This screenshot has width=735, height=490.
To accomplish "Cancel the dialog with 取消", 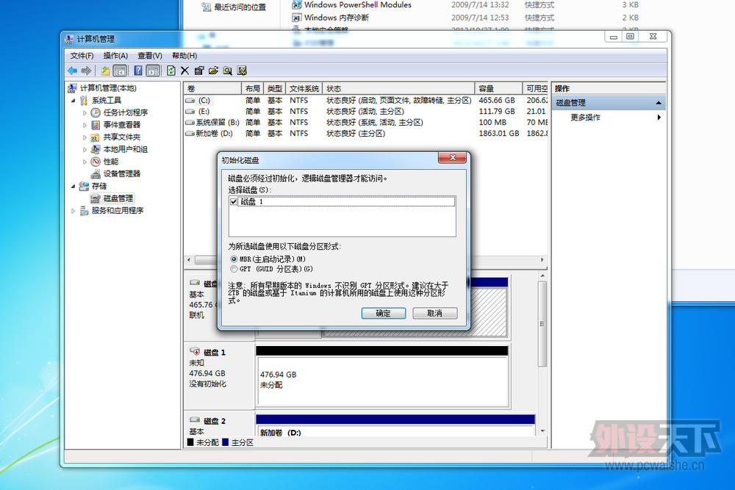I will tap(434, 314).
